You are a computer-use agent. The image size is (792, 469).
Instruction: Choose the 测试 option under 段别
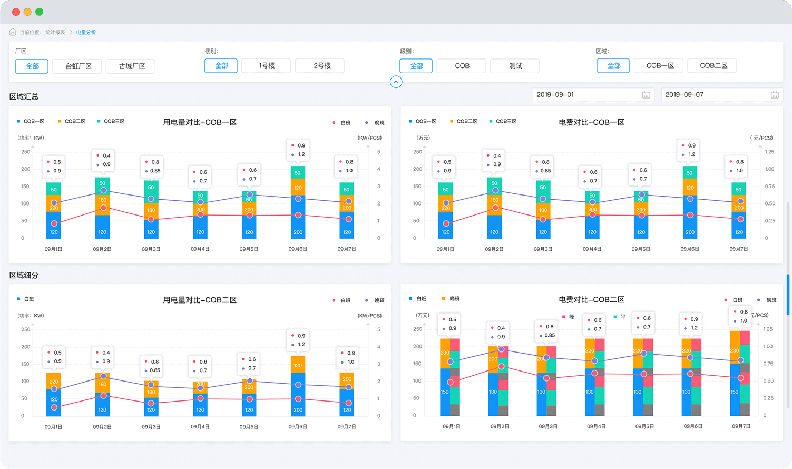(515, 66)
